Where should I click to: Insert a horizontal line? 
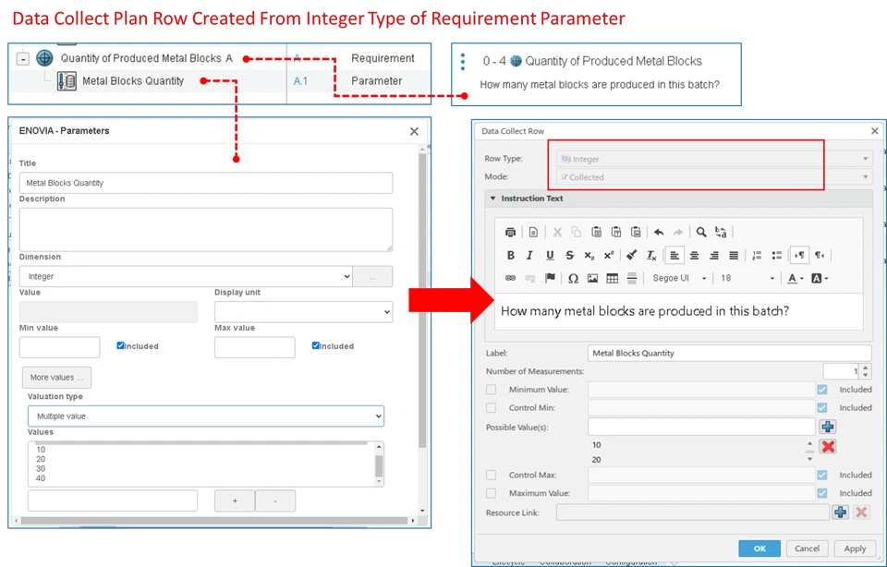tap(632, 278)
